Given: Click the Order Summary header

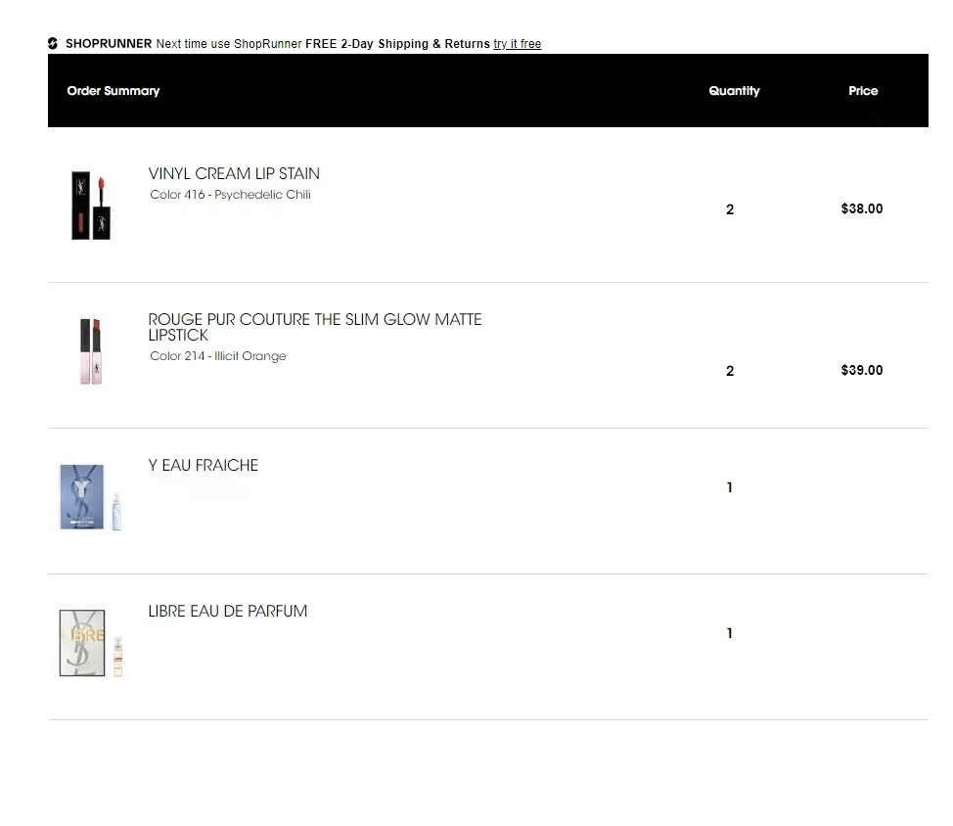Looking at the screenshot, I should (x=113, y=91).
